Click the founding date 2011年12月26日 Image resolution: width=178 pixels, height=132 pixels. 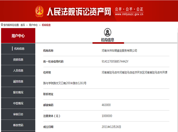111,127
